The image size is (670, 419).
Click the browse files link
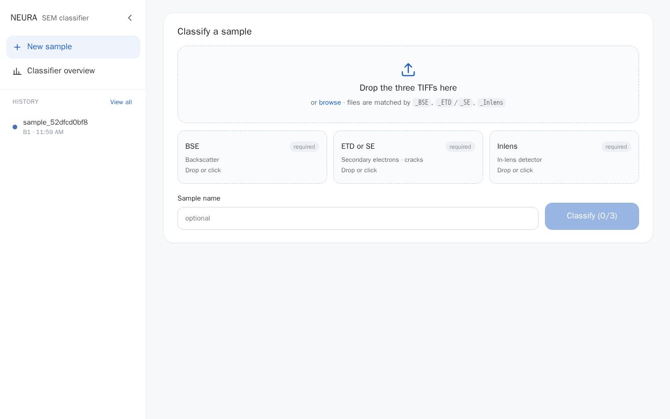pyautogui.click(x=330, y=103)
